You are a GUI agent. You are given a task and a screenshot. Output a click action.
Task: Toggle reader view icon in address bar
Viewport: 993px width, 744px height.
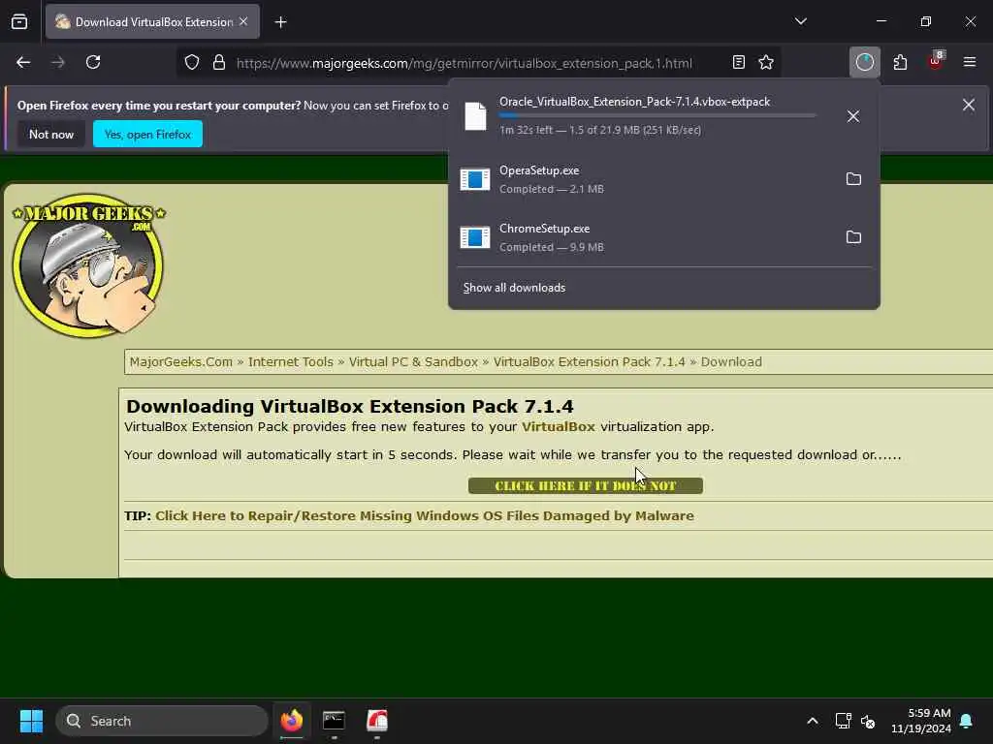(738, 63)
